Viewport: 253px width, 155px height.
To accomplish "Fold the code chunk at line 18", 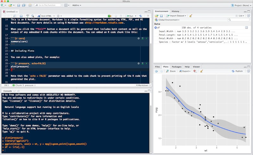I will [x=9, y=38].
